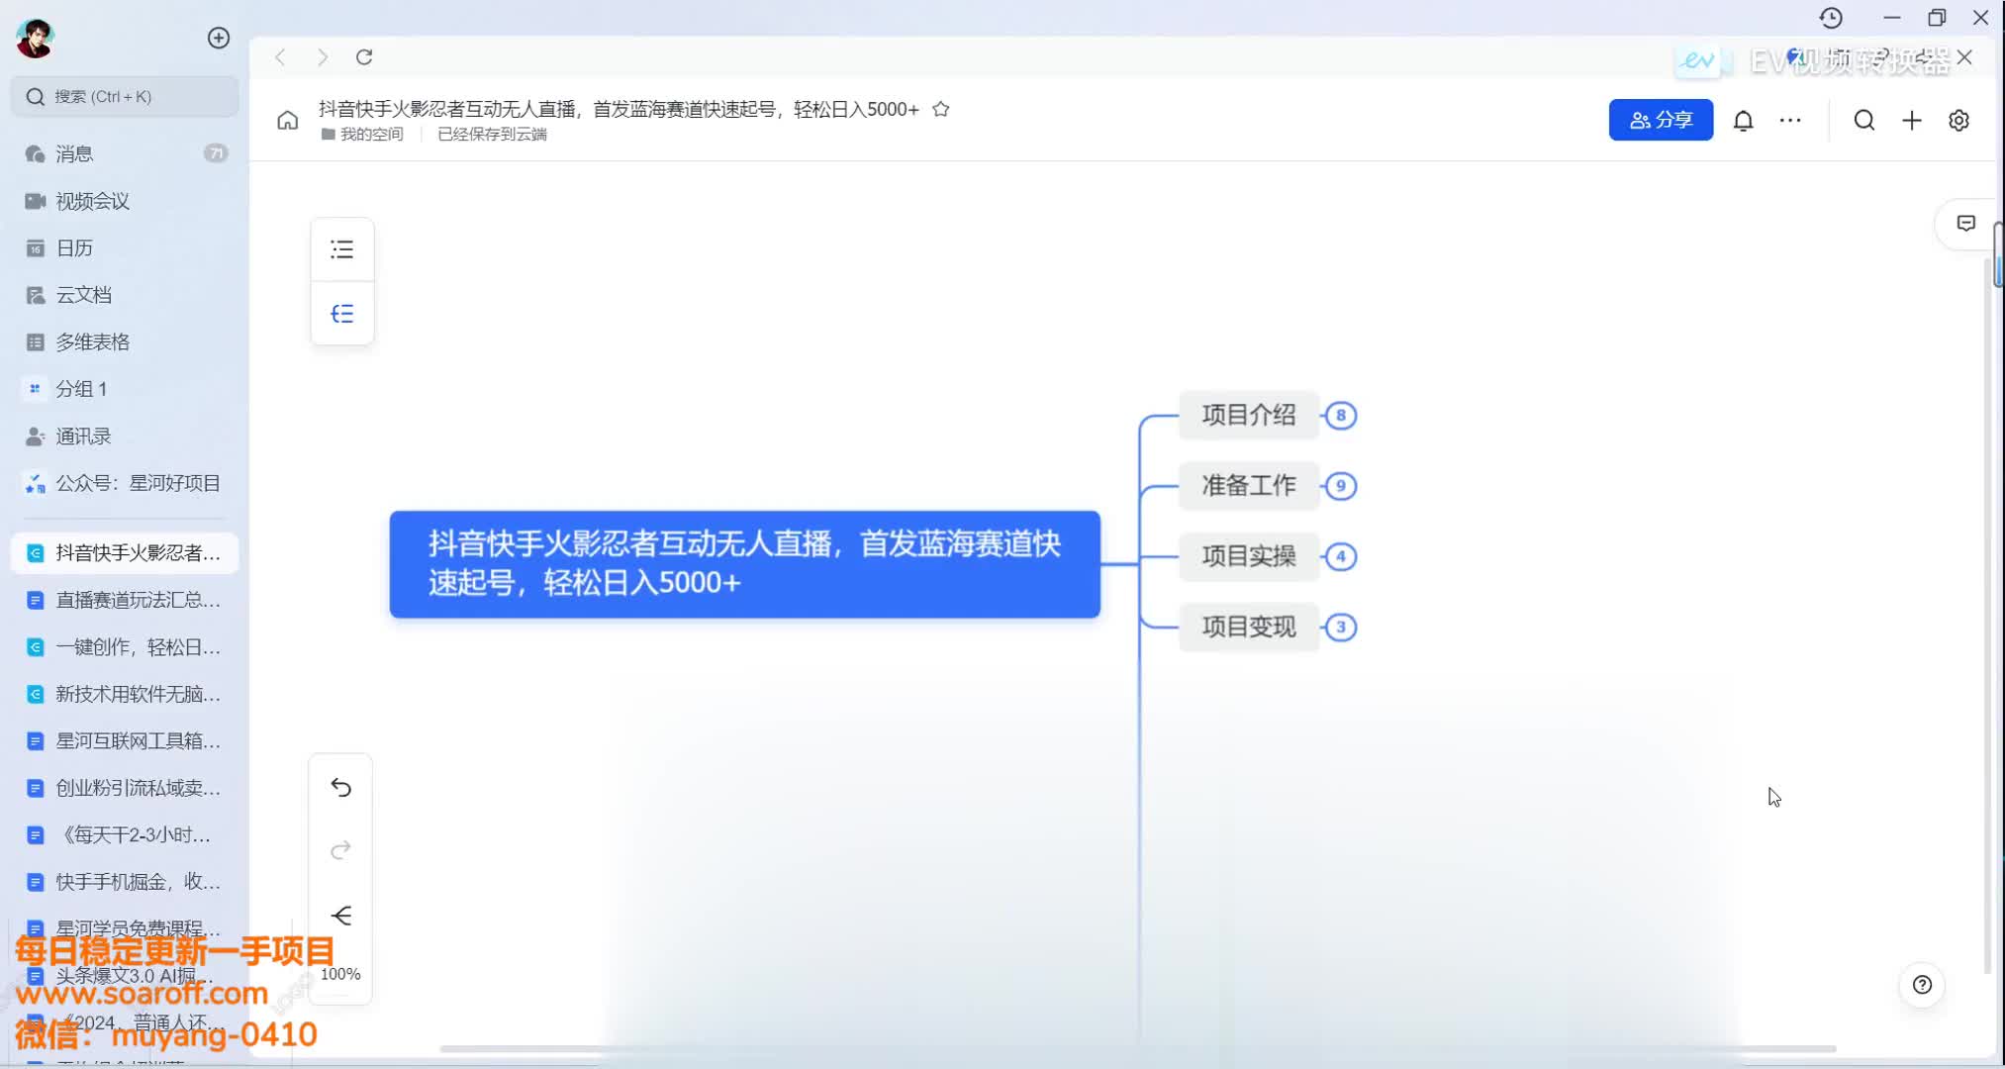Star the document with the favorite icon
Image resolution: width=2005 pixels, height=1069 pixels.
tap(941, 109)
